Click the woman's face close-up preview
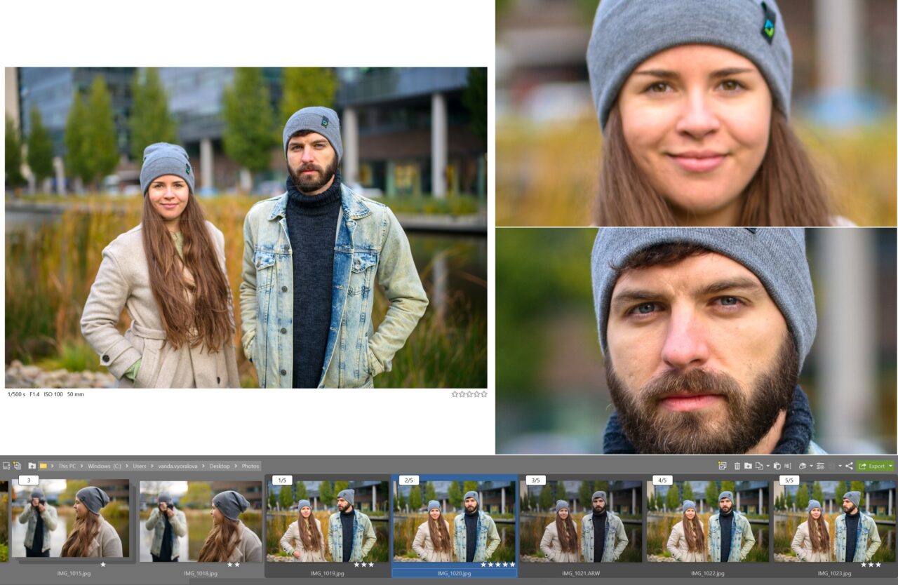898x585 pixels. point(696,113)
